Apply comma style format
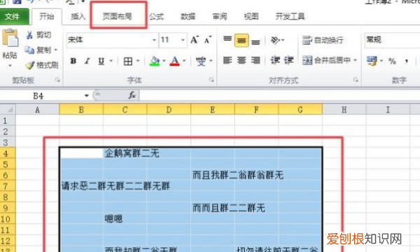 [x=407, y=61]
